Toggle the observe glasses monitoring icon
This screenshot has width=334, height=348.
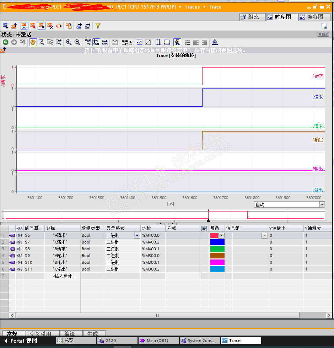click(x=24, y=26)
